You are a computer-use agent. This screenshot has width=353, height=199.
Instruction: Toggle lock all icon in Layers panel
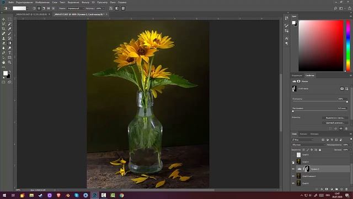(x=320, y=150)
